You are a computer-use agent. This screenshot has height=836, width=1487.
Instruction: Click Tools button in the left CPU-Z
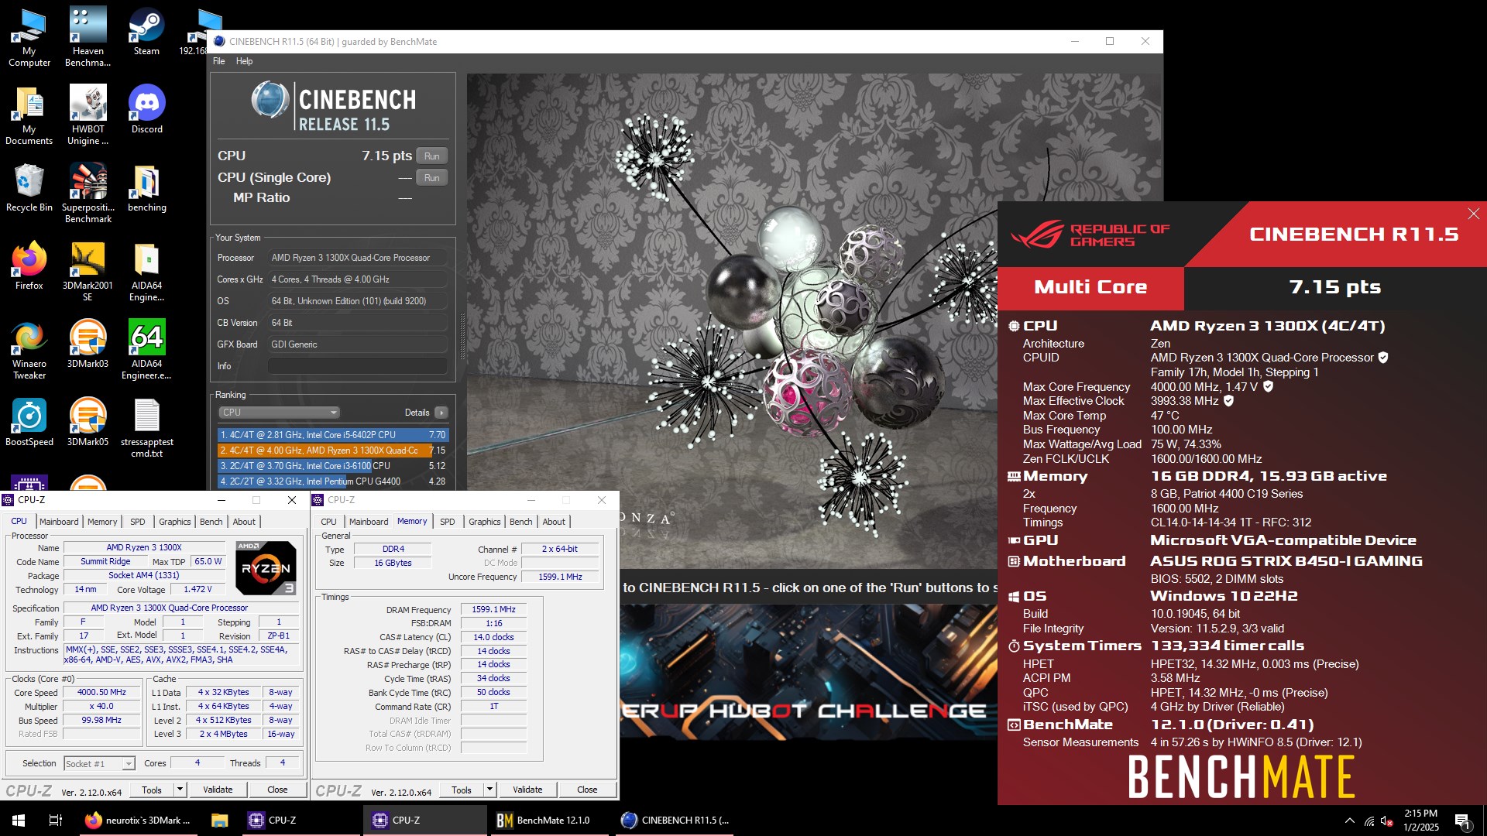click(152, 790)
